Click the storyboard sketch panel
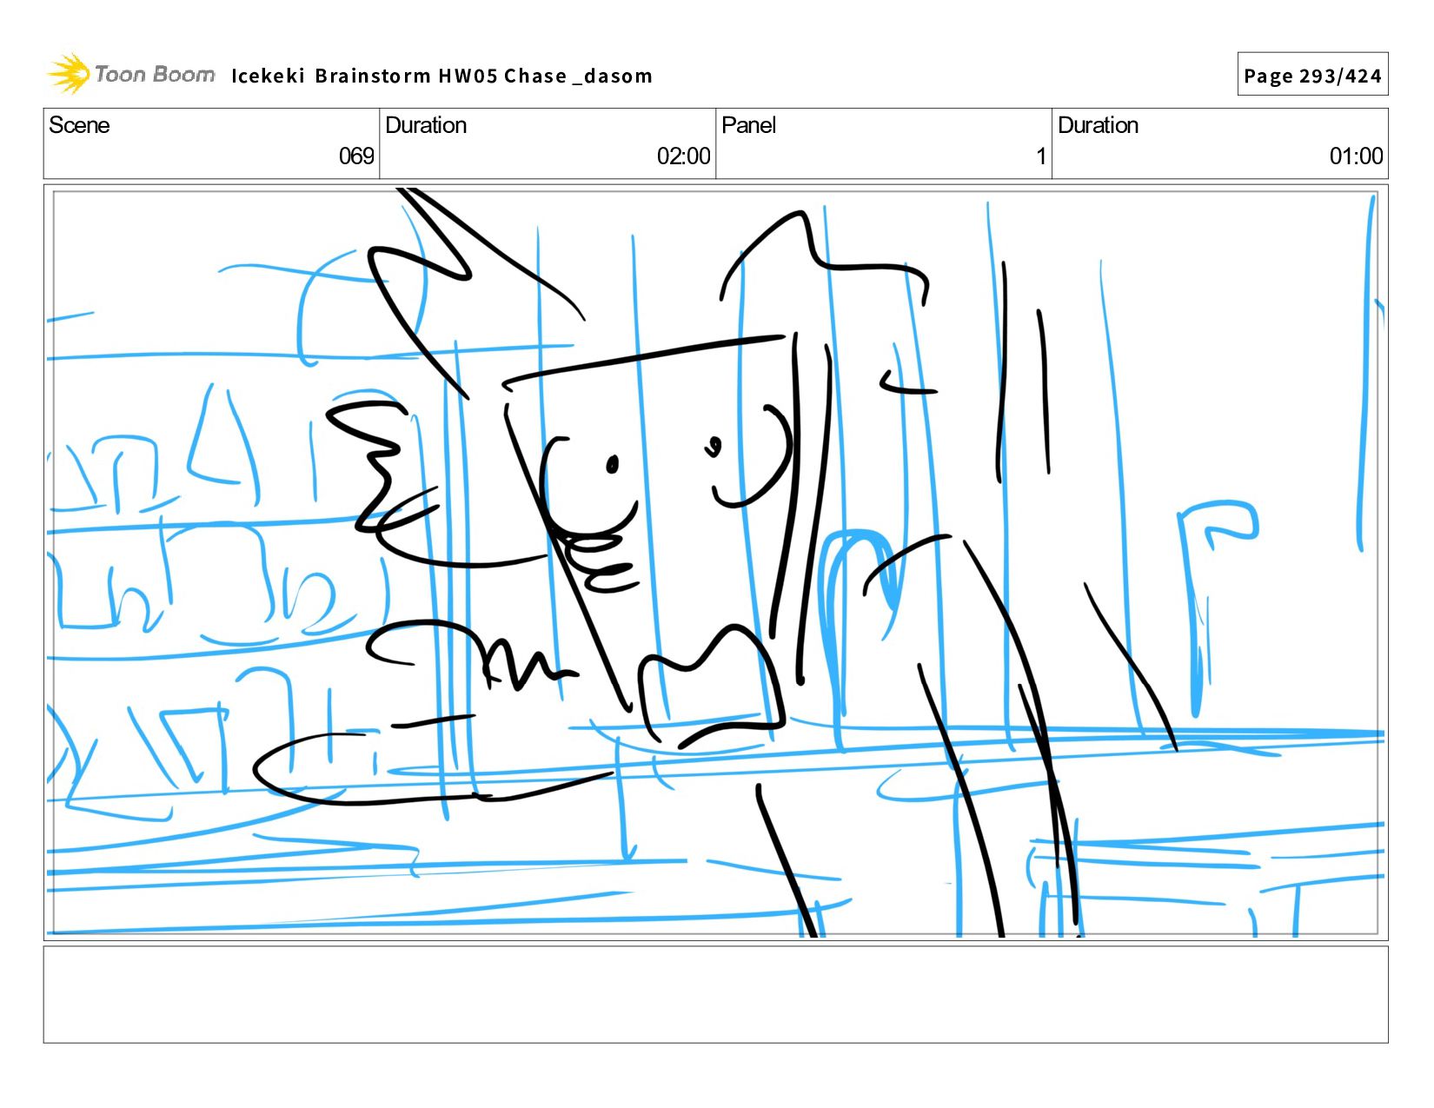 pos(716,562)
